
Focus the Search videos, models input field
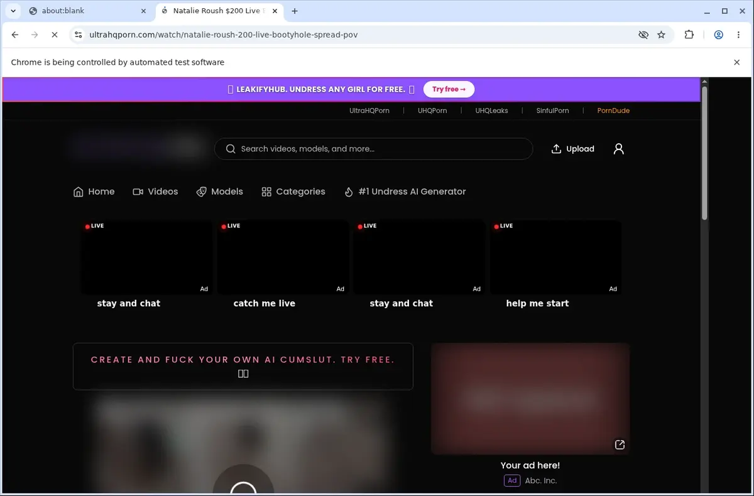[x=373, y=149]
